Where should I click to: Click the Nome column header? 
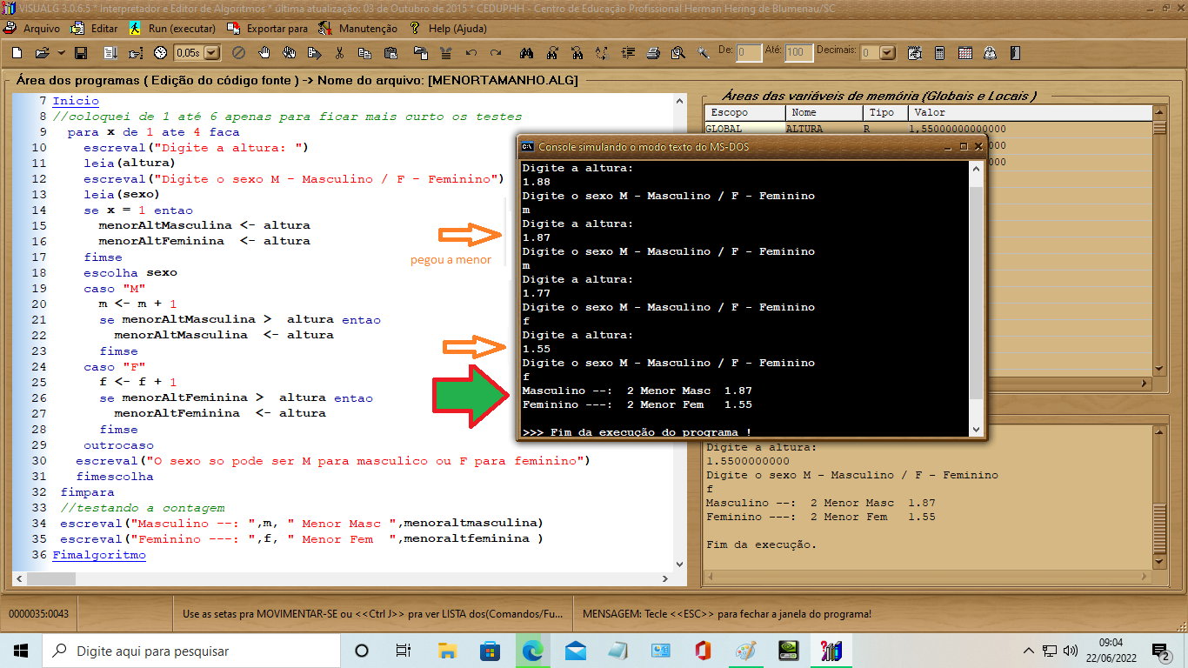(x=824, y=112)
